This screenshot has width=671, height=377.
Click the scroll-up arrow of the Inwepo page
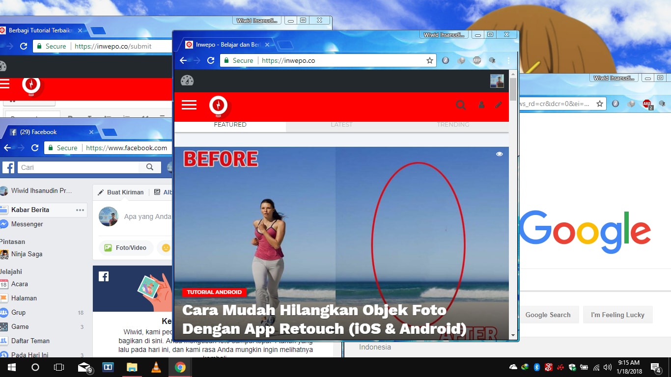pyautogui.click(x=513, y=74)
